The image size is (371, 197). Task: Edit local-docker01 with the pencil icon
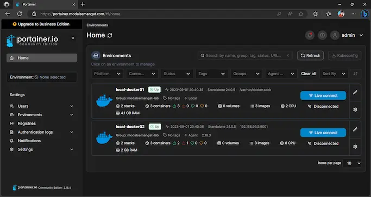(355, 93)
